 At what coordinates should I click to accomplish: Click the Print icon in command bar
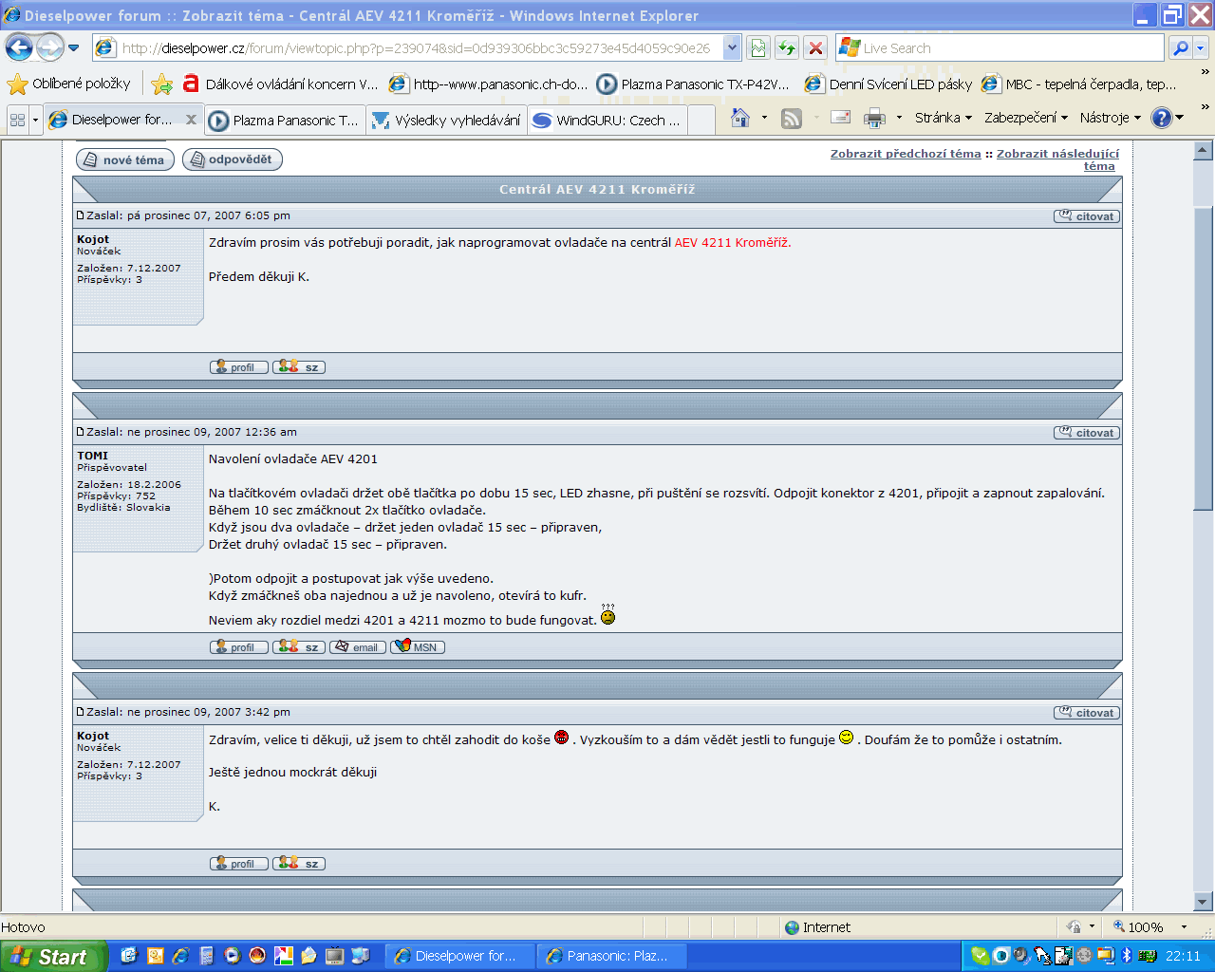pos(874,118)
